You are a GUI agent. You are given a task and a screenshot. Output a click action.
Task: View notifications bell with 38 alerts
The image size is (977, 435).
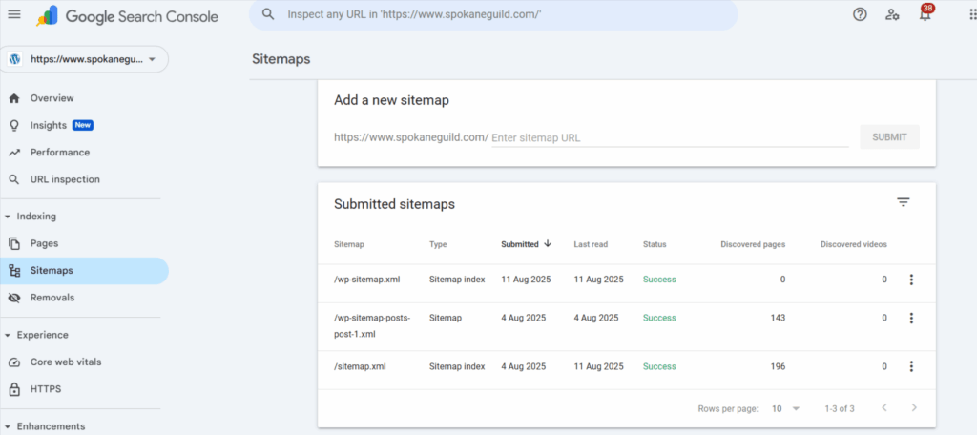click(x=925, y=13)
